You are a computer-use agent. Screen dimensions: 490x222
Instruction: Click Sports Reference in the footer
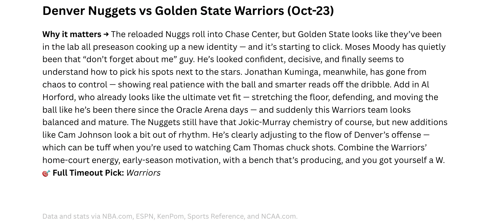pyautogui.click(x=215, y=216)
